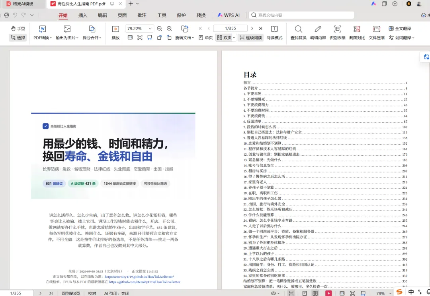
Task: Toggle 连续阅读 continuous reading mode
Action: click(251, 38)
